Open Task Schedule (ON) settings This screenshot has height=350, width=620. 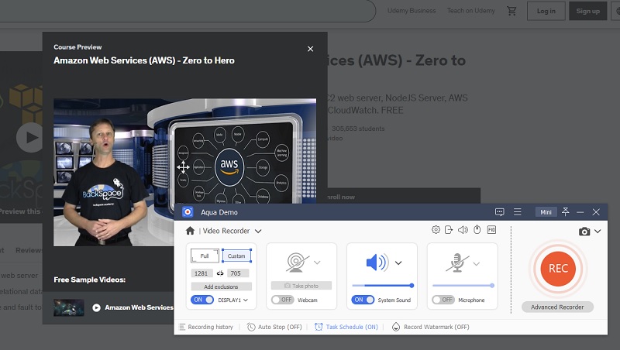(346, 327)
